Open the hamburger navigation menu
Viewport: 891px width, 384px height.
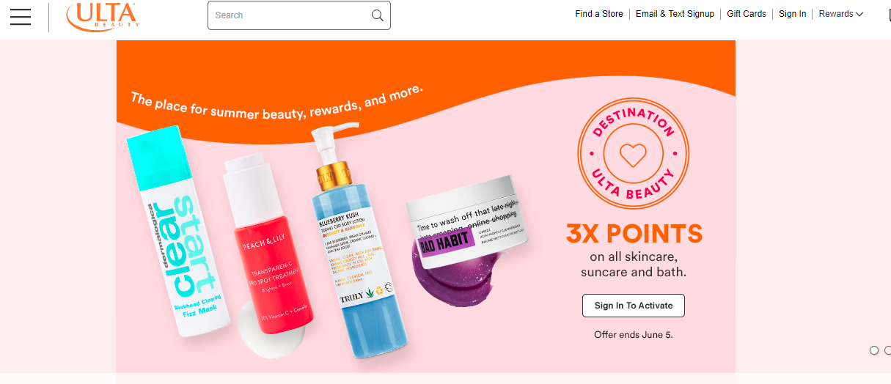point(21,17)
